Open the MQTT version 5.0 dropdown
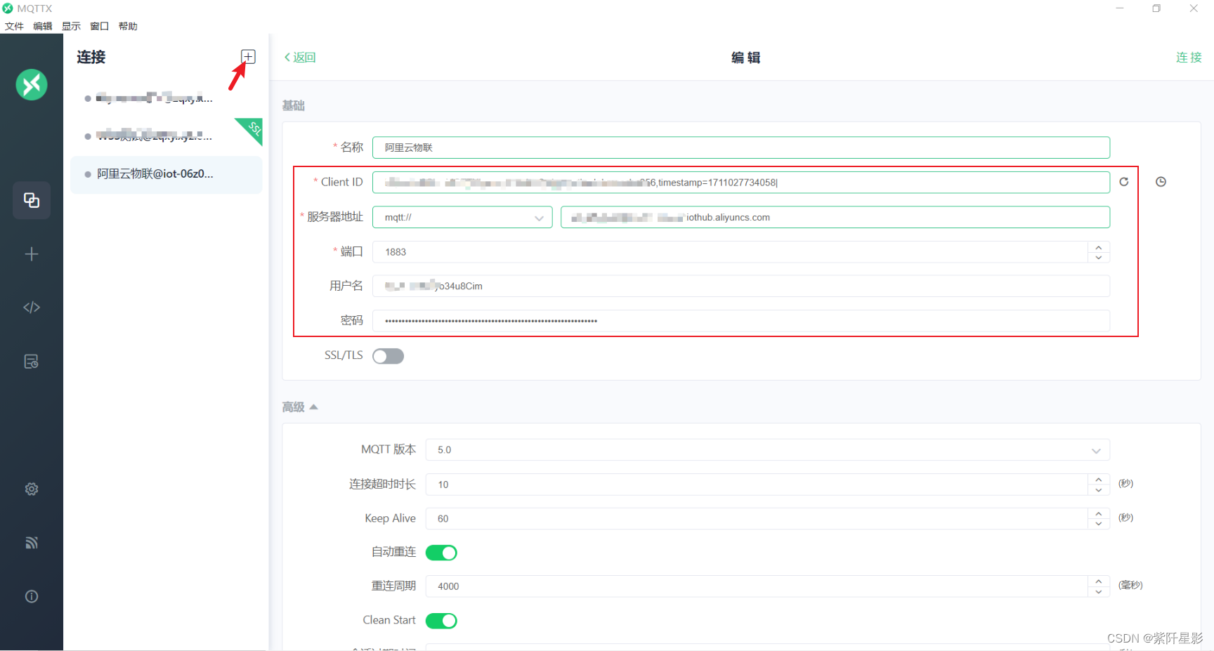 (x=768, y=450)
